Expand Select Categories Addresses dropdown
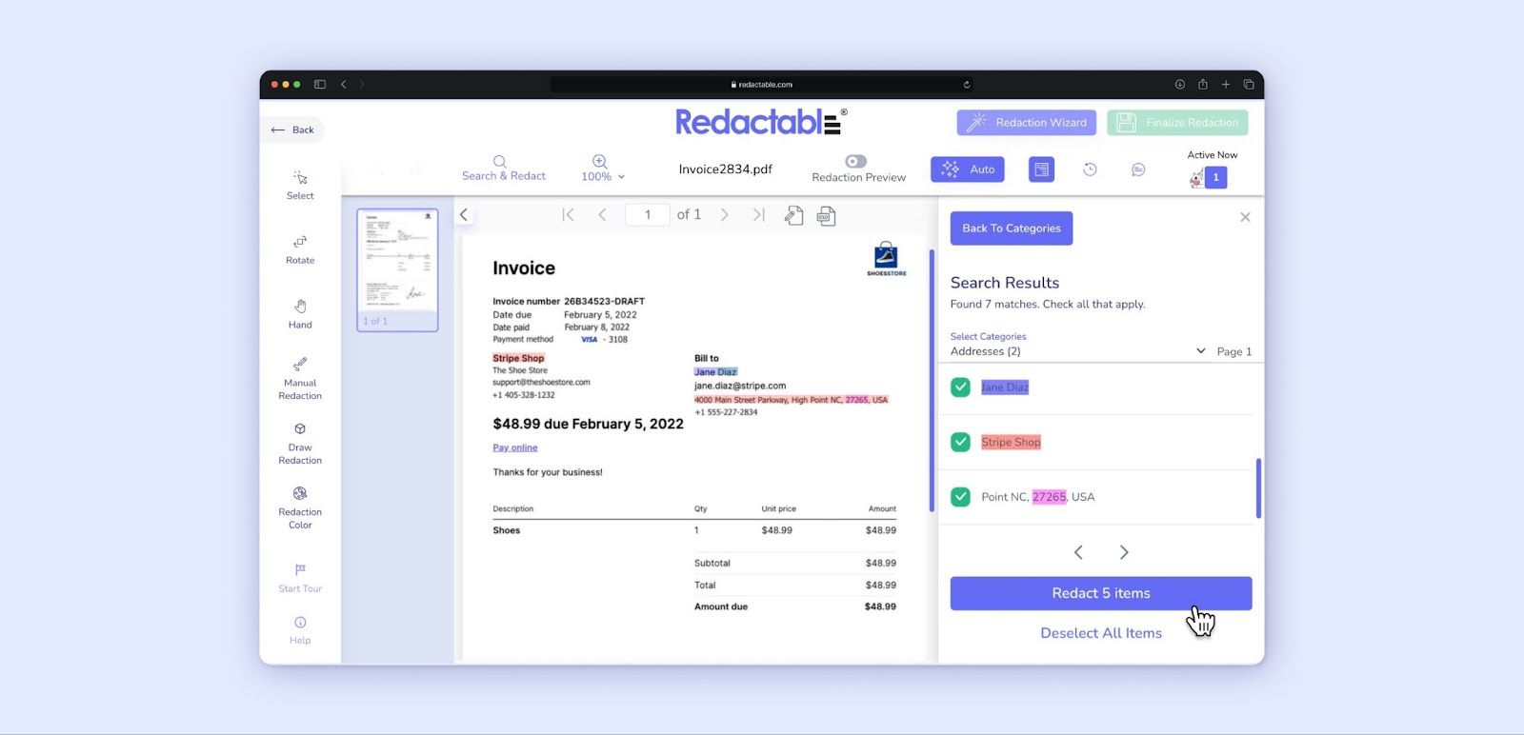 [1078, 351]
